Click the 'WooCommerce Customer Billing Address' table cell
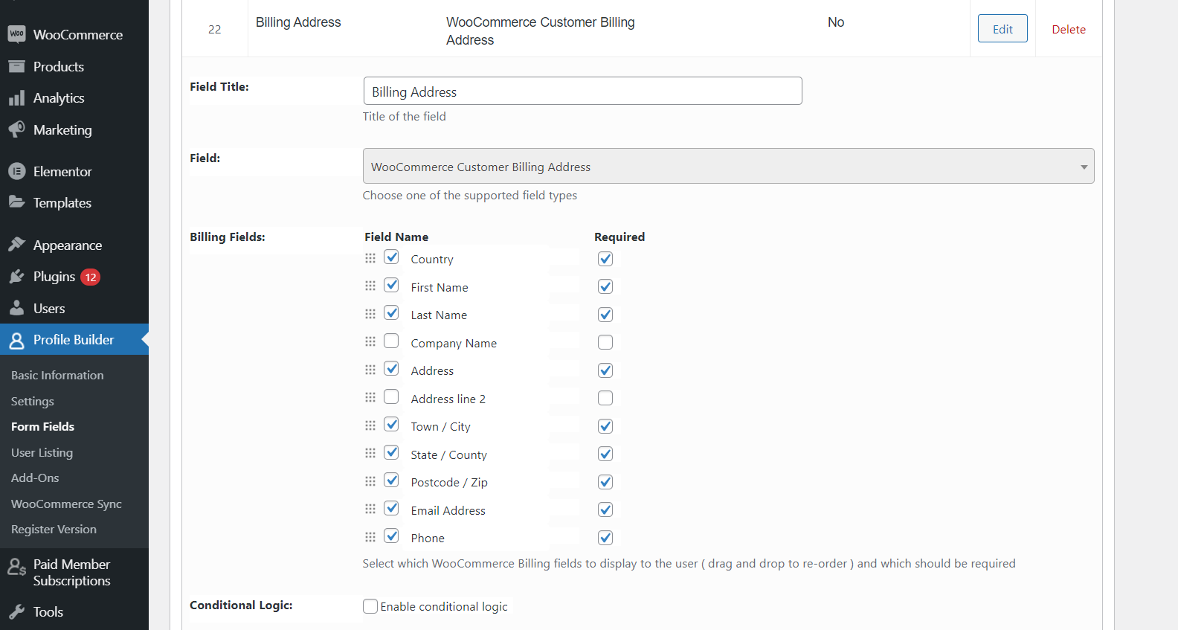 pyautogui.click(x=541, y=31)
